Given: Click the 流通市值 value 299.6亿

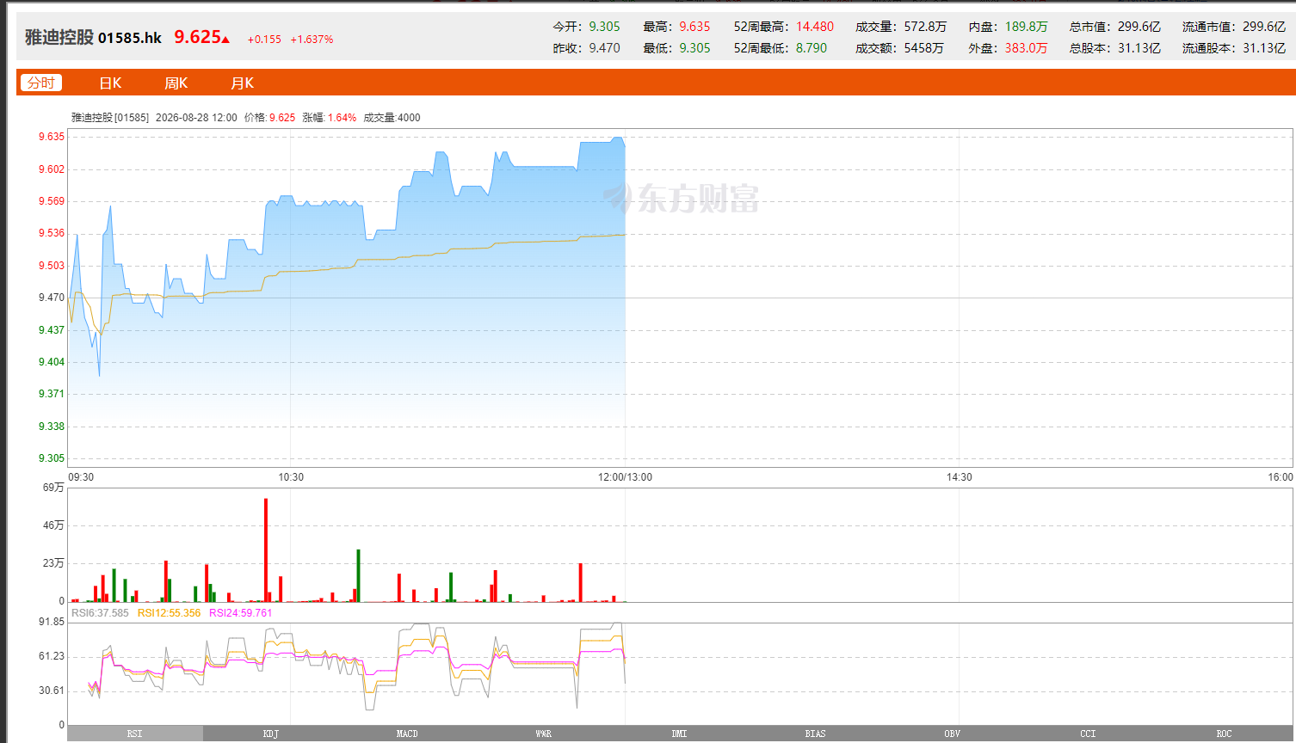Looking at the screenshot, I should (1264, 27).
